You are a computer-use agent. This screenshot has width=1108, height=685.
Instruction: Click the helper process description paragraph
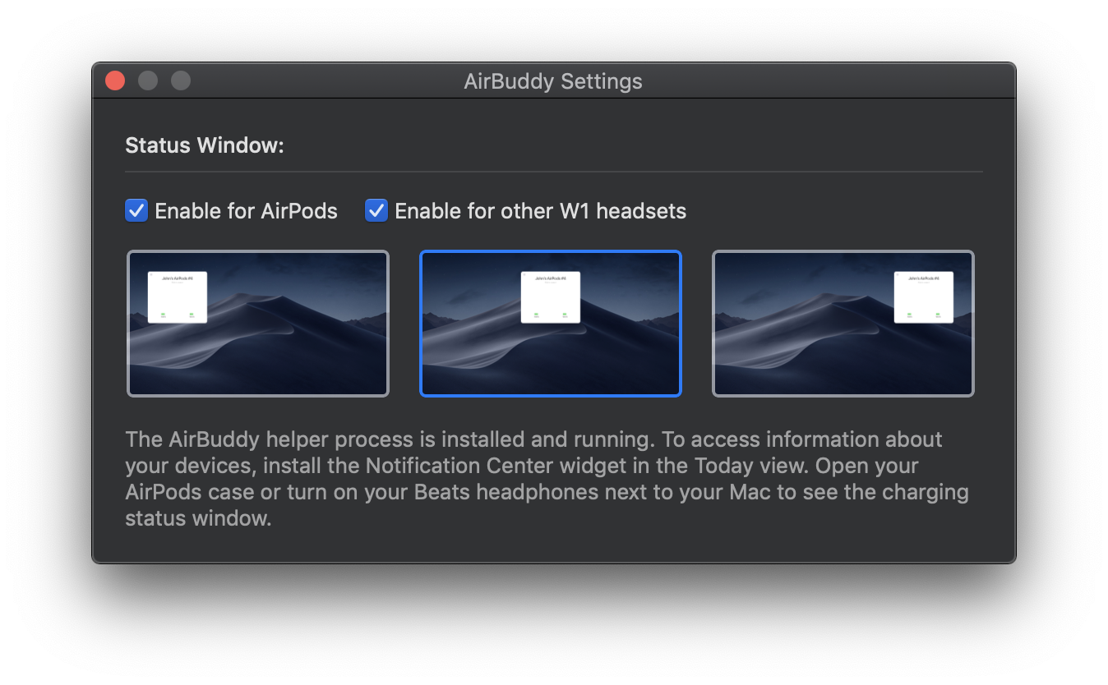coord(546,465)
